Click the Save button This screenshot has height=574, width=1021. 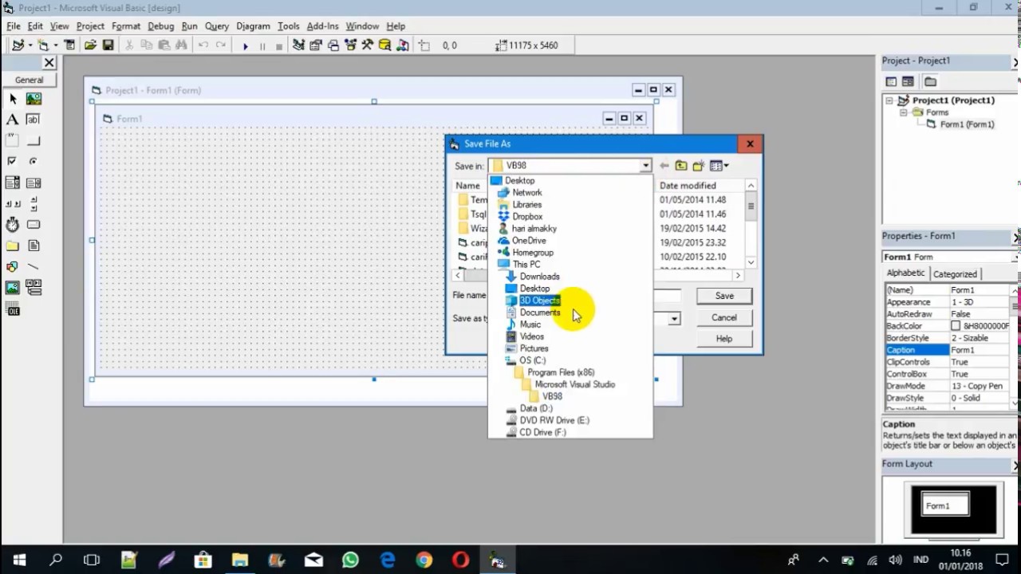[x=724, y=296]
